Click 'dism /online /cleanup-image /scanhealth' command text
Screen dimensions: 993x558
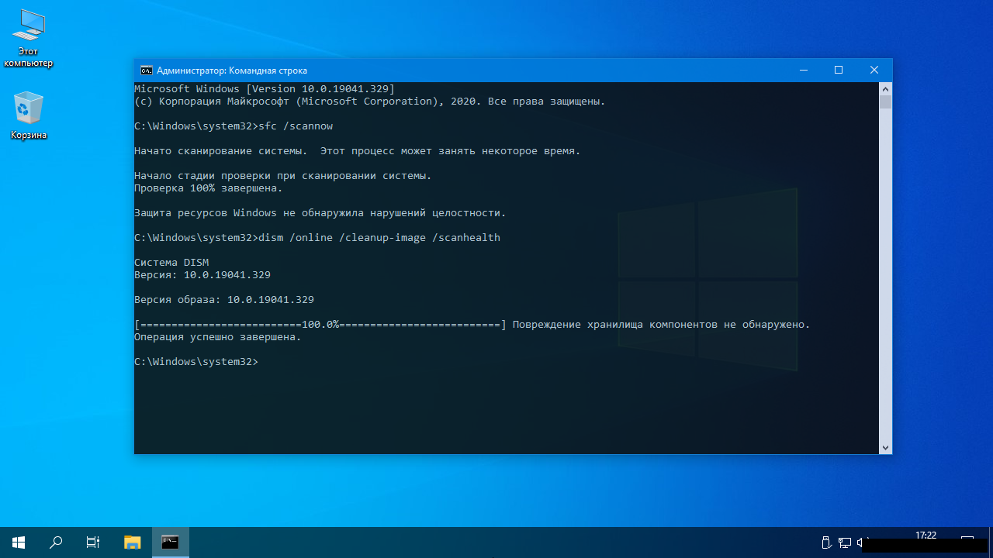click(379, 237)
